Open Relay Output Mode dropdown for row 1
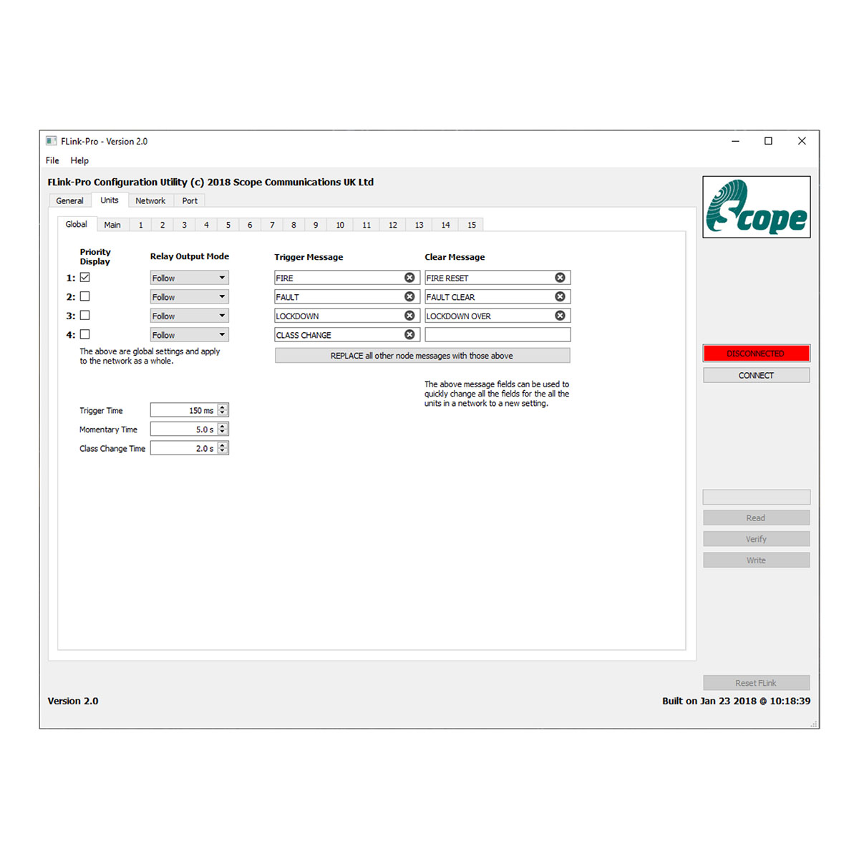Screen dimensions: 859x859 tap(189, 278)
